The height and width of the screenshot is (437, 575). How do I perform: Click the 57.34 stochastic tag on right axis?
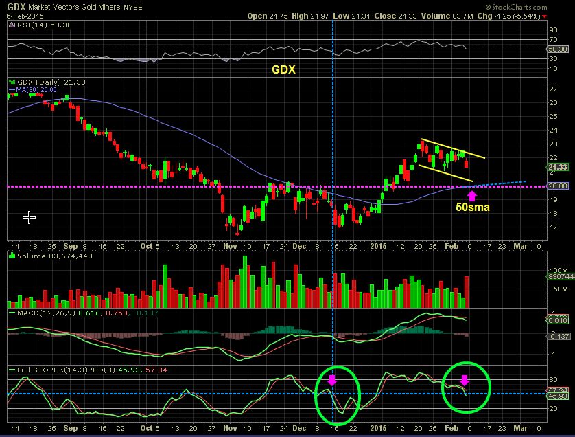558,390
